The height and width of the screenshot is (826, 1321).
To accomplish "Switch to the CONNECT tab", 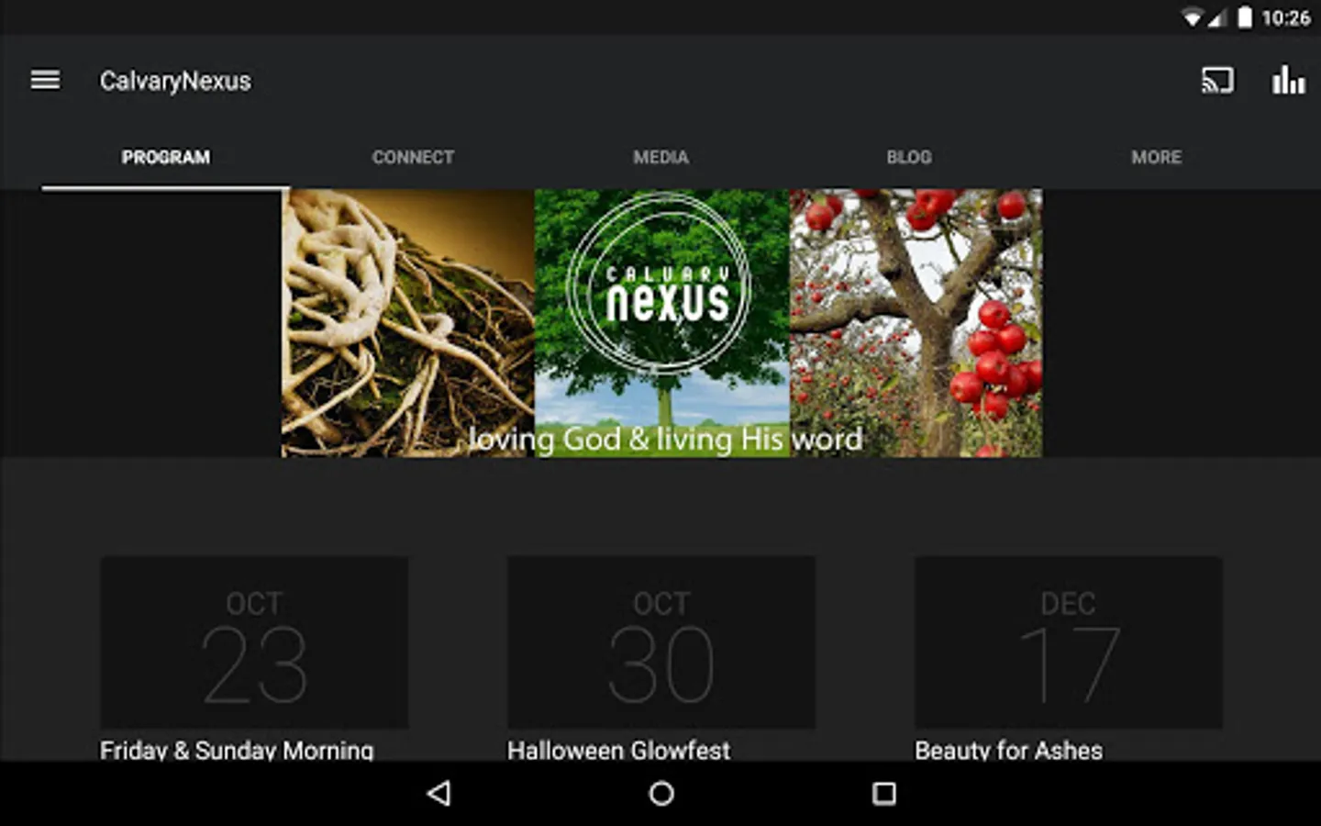I will tap(414, 157).
